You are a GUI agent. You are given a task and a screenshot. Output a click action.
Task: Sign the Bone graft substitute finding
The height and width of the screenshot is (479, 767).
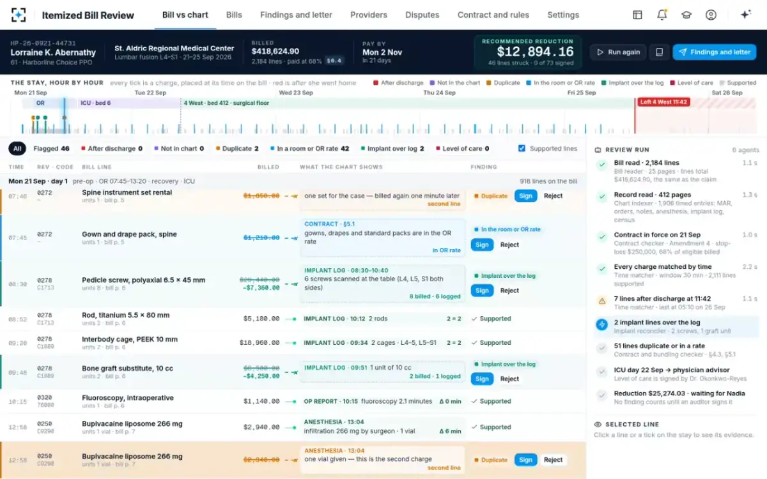pos(482,379)
